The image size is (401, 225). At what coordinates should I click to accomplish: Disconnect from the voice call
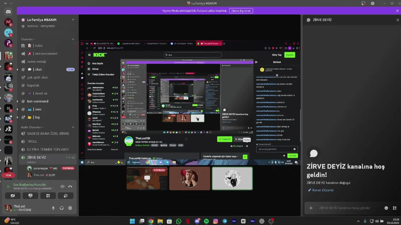pos(70,187)
